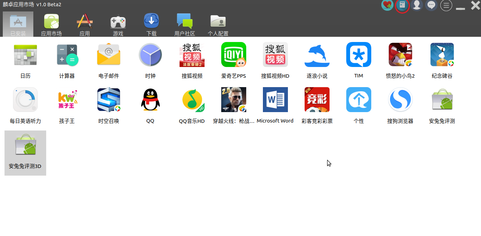Close the 麟卓应用市场 window
Screen dimensions: 481x236
pos(475,5)
